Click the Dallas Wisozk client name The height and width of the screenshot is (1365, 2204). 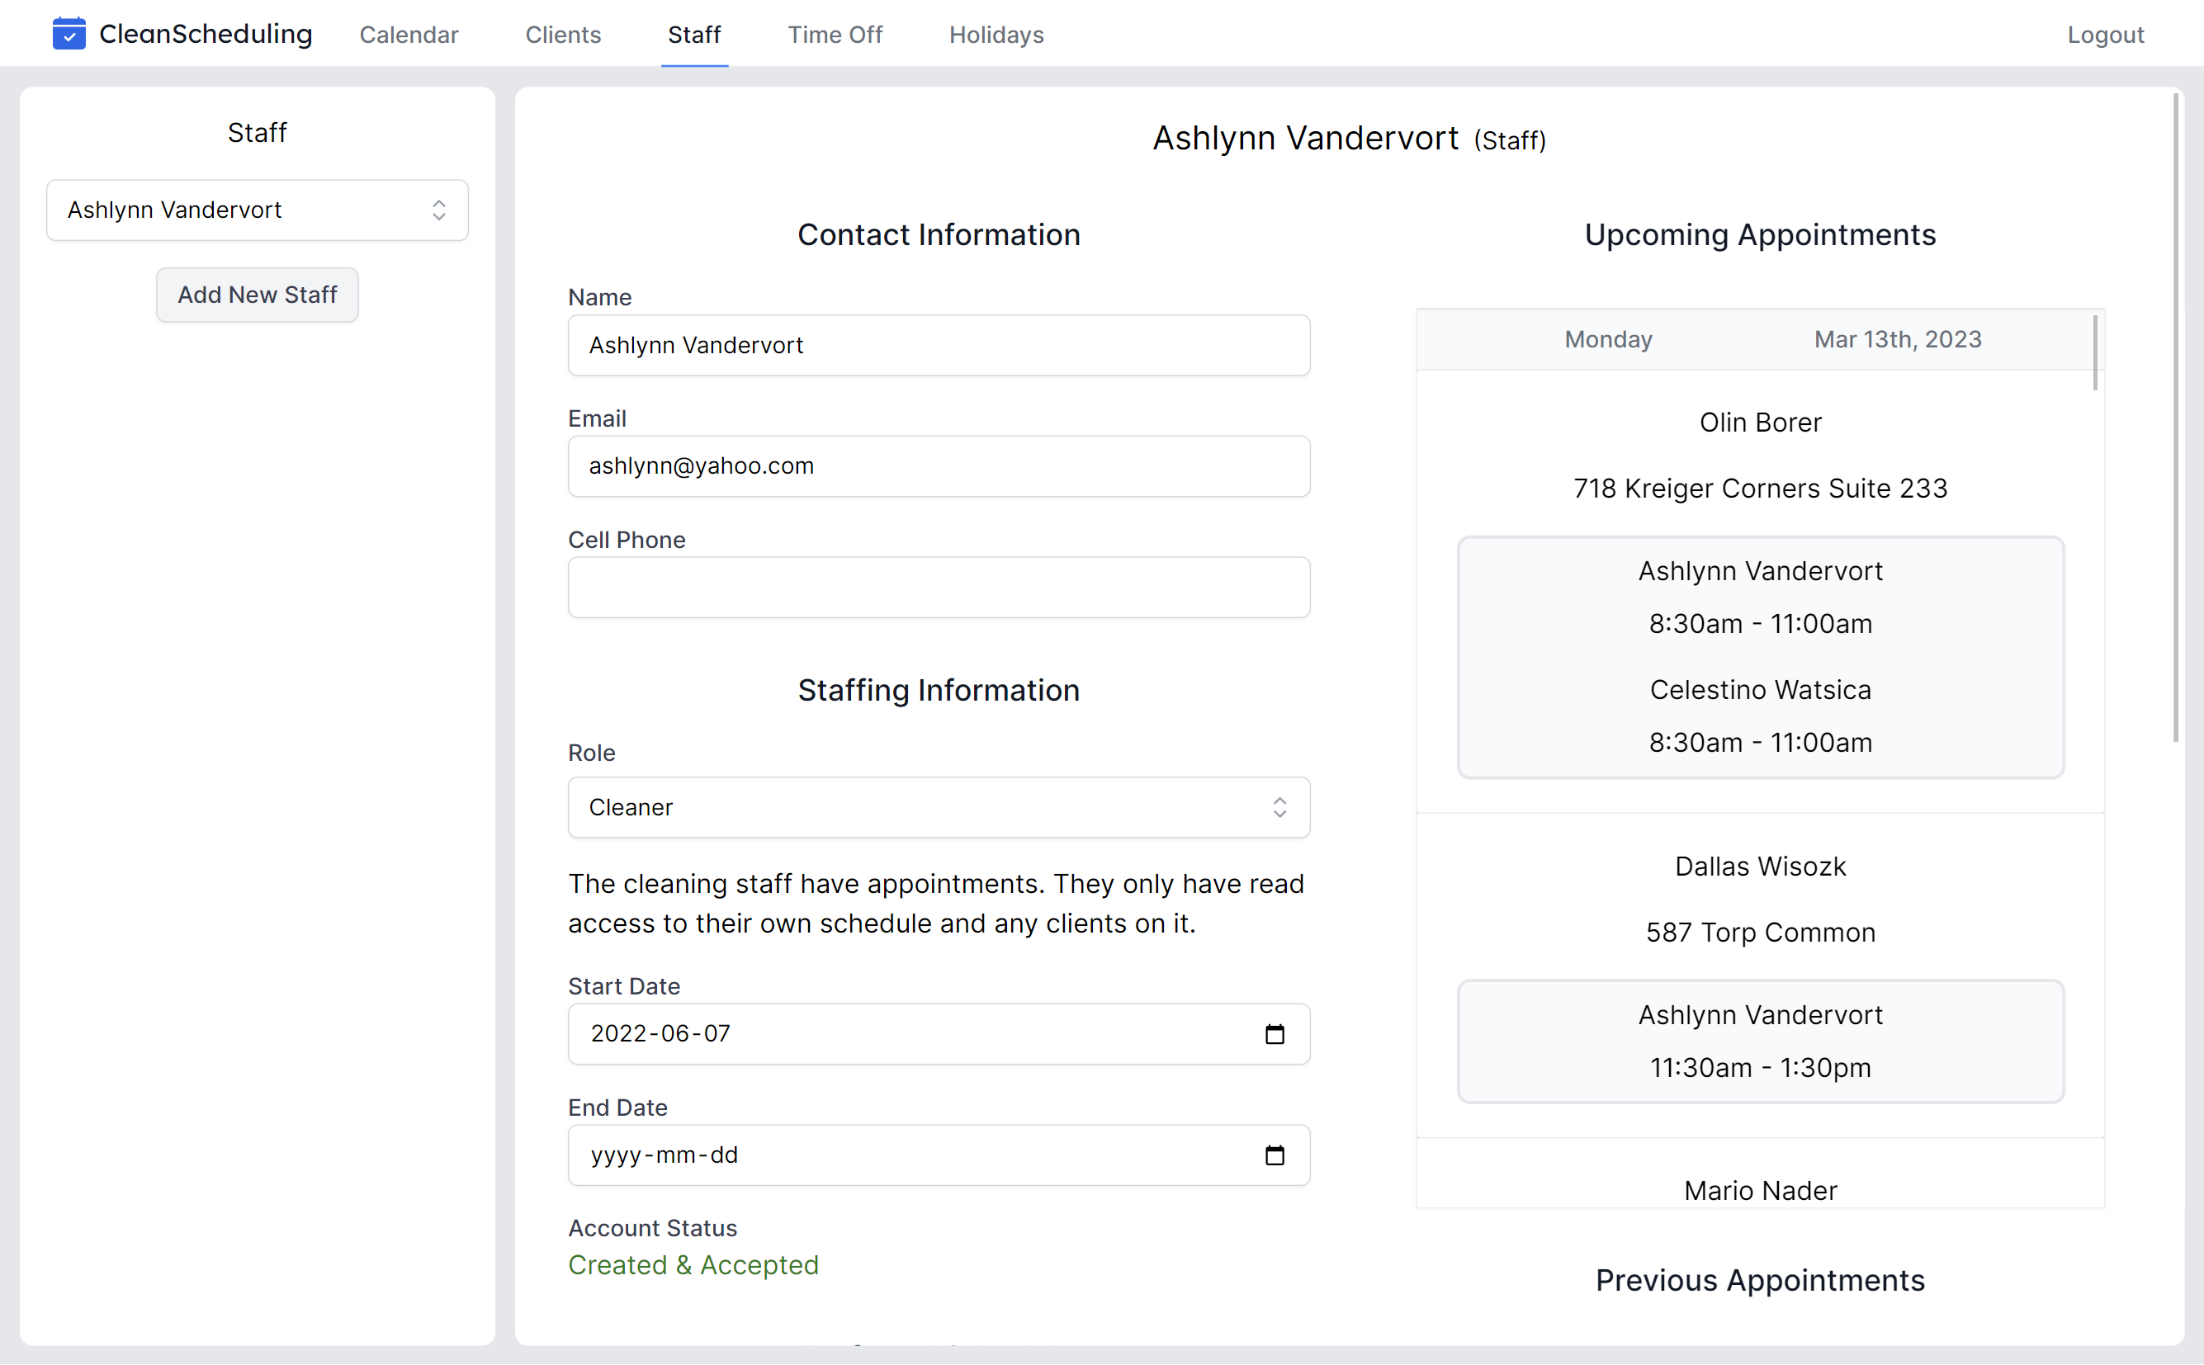pos(1760,867)
